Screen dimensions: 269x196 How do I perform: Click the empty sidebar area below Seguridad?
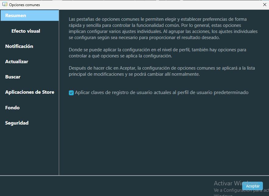point(30,150)
